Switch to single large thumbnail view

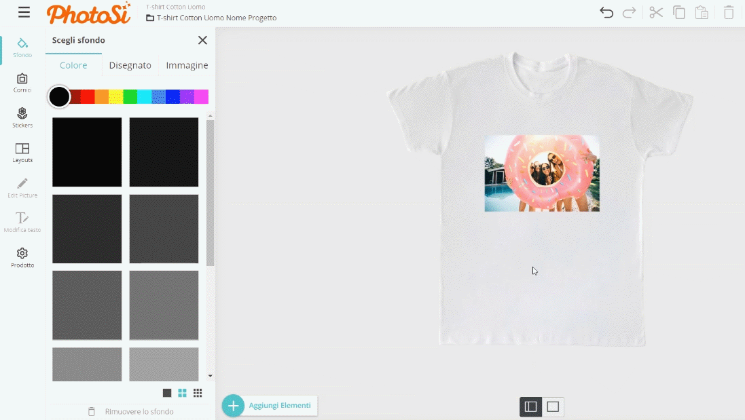(167, 393)
